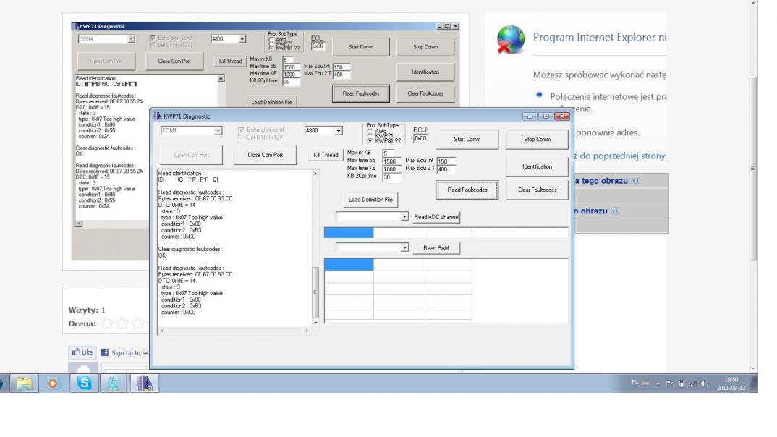Click Clear Faultcodes in front window
This screenshot has height=437, width=777.
(537, 190)
